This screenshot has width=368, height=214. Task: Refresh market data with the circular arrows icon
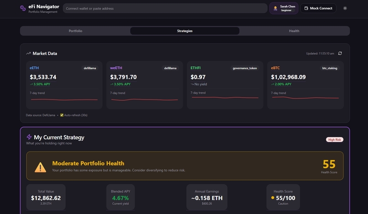(x=340, y=53)
